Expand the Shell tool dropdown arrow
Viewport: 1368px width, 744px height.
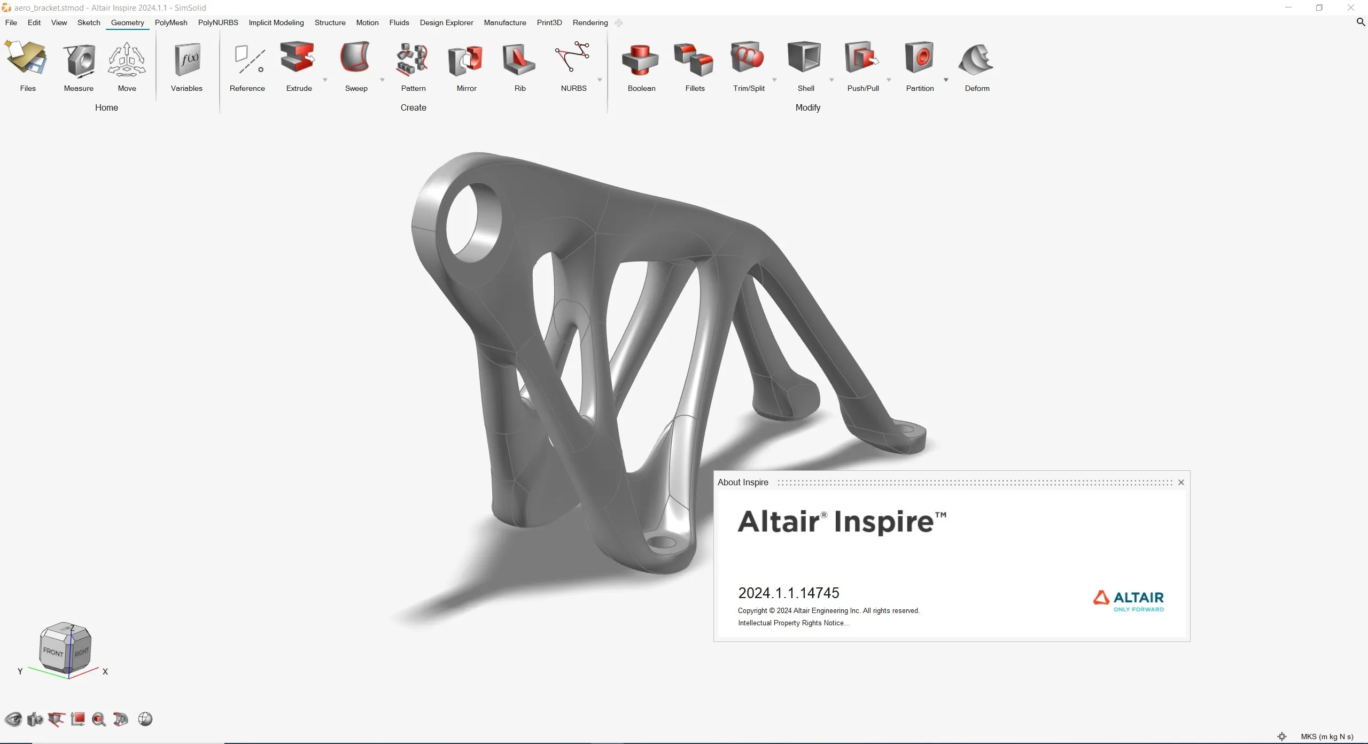coord(831,80)
